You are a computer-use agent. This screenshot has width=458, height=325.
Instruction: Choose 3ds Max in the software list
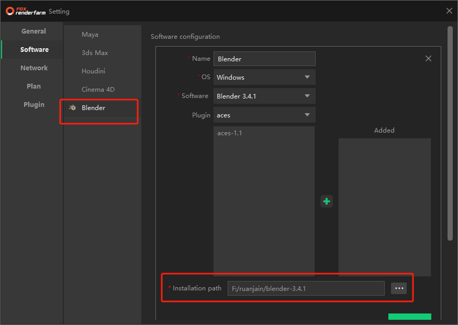tap(102, 52)
